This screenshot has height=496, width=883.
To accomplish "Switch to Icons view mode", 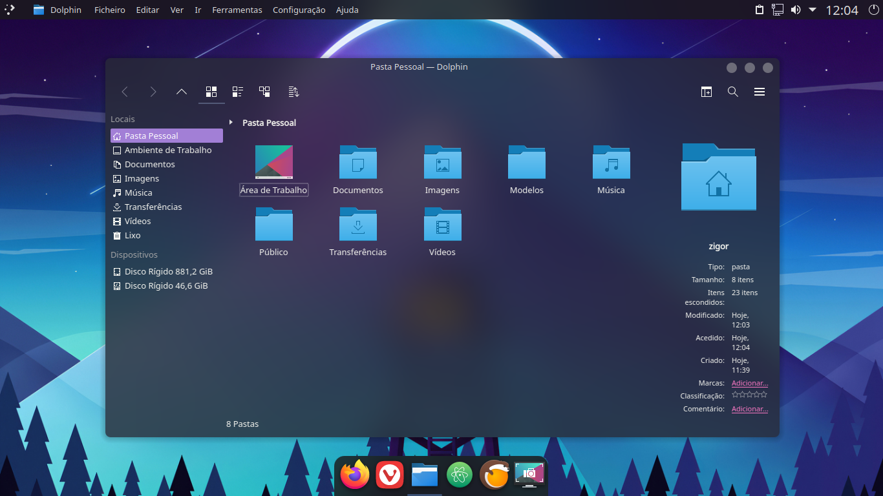I will click(x=211, y=92).
